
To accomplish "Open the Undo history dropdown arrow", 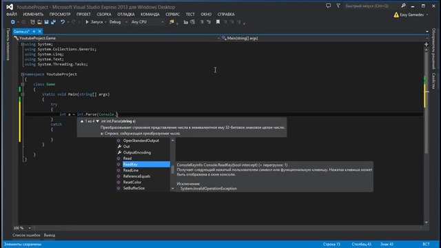I will pos(68,22).
